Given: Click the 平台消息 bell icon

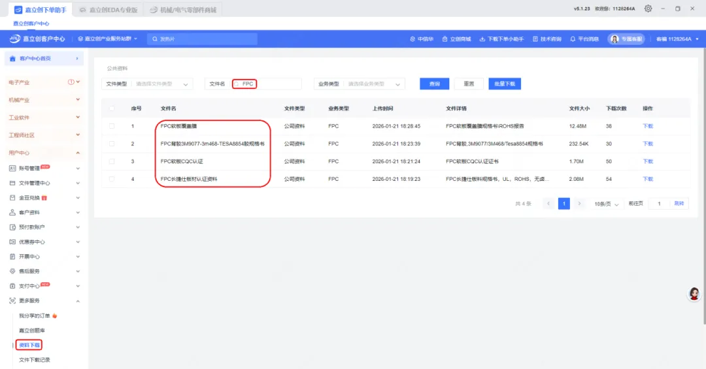Looking at the screenshot, I should click(x=573, y=39).
